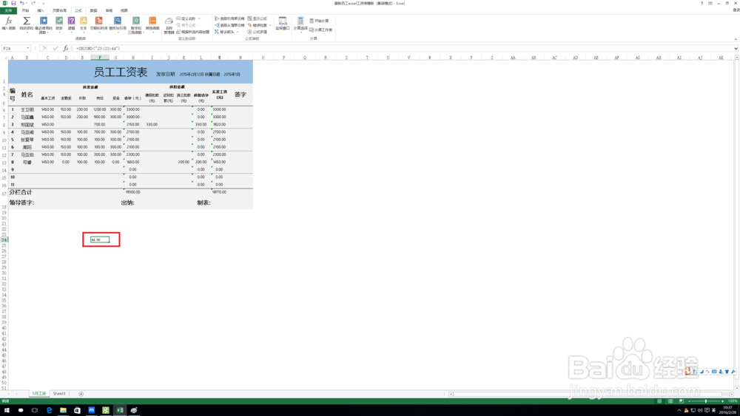Select column H header
Viewport: 740px width, 416px height.
132,58
